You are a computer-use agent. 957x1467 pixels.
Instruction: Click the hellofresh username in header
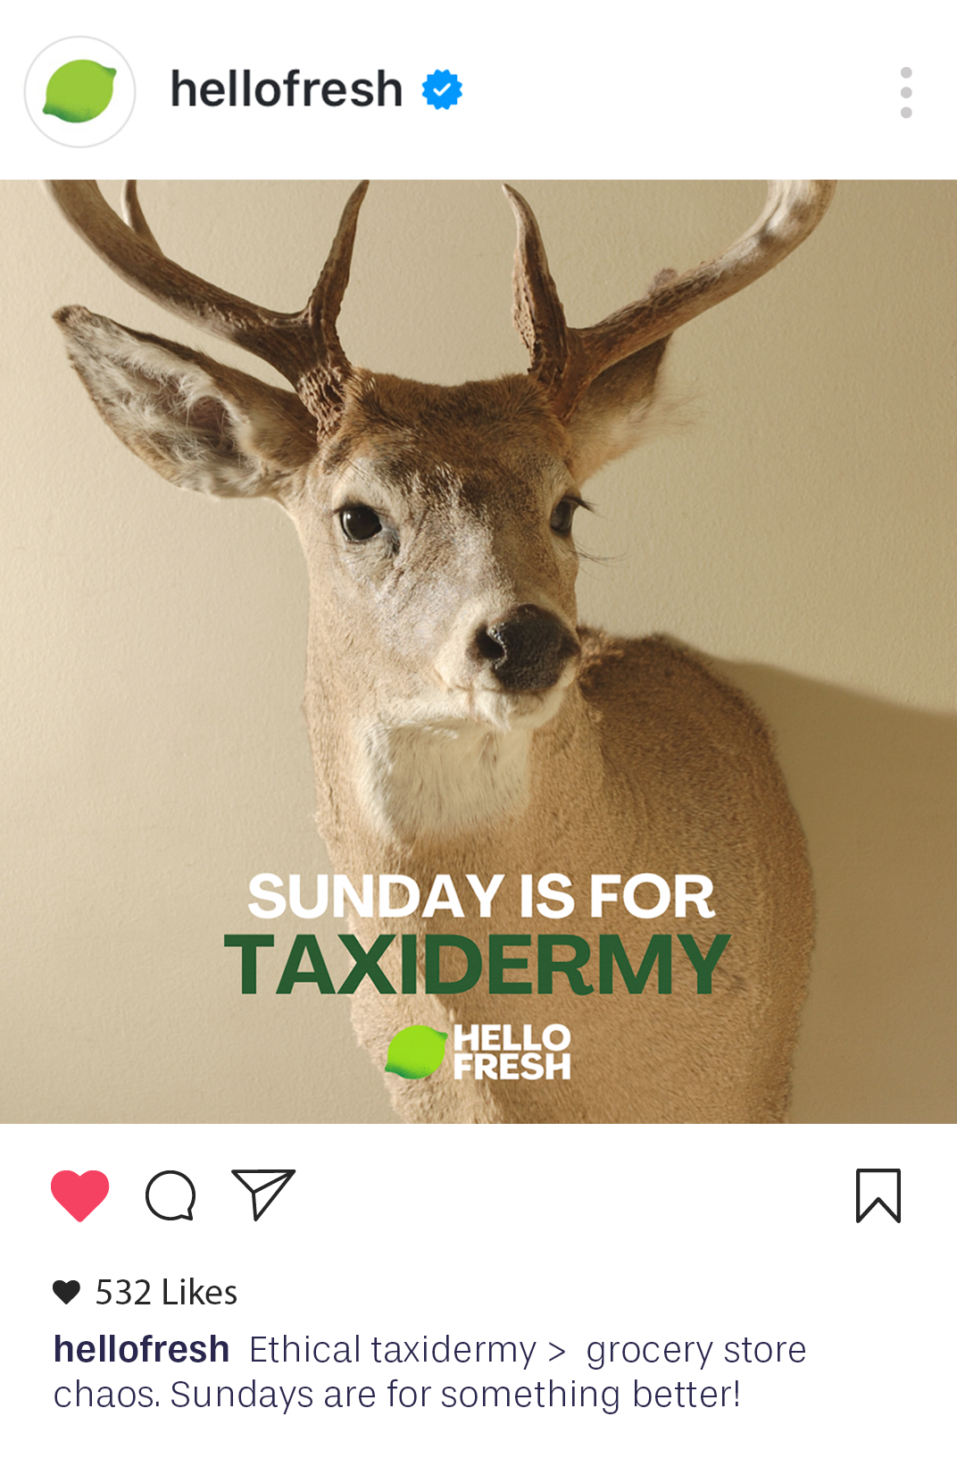tap(287, 89)
